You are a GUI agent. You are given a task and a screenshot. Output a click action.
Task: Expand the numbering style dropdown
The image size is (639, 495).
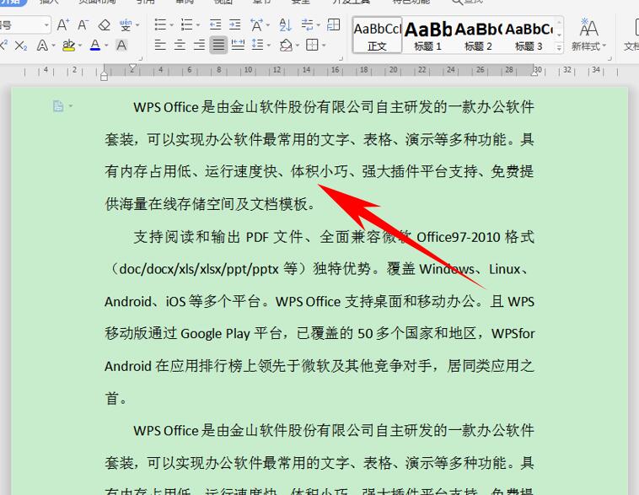click(198, 25)
